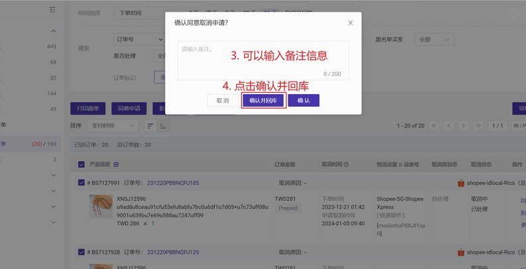Select descending sort order icon

[x=151, y=126]
